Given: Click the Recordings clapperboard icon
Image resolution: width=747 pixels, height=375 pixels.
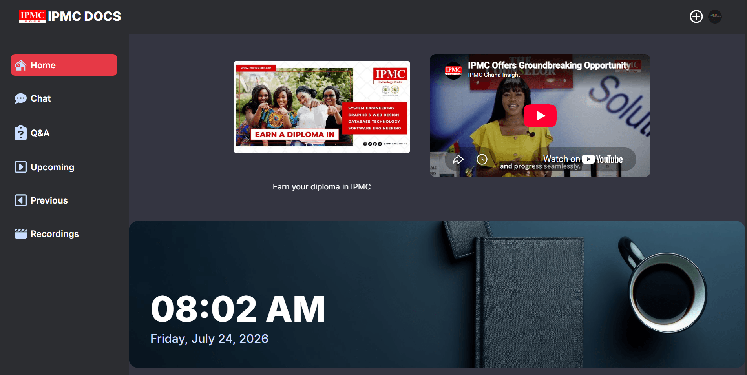Looking at the screenshot, I should [x=20, y=234].
